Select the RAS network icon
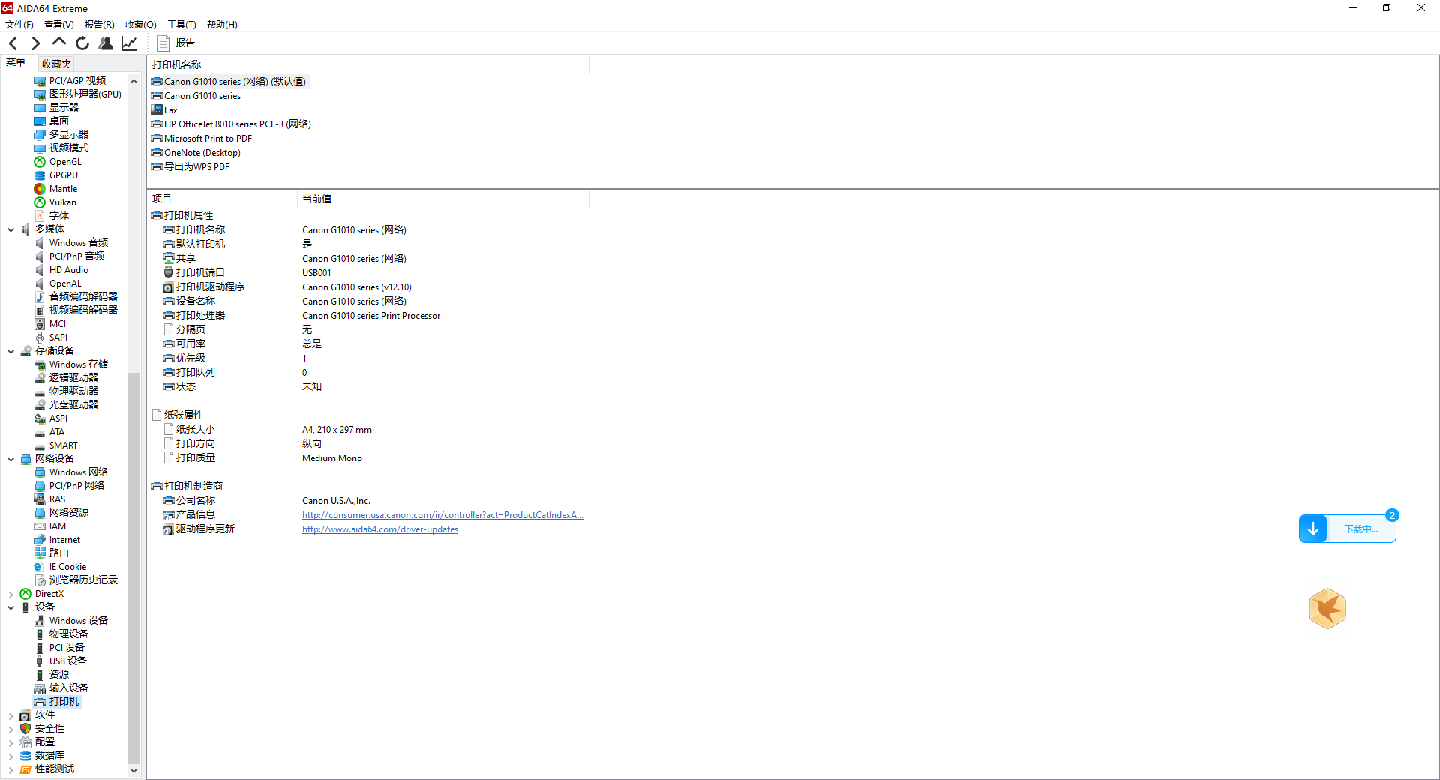This screenshot has height=780, width=1440. tap(40, 499)
